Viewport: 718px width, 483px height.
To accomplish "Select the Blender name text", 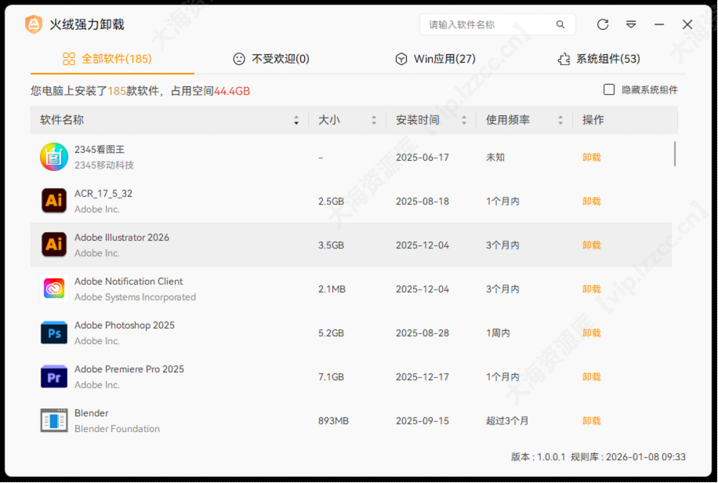I will [x=92, y=413].
